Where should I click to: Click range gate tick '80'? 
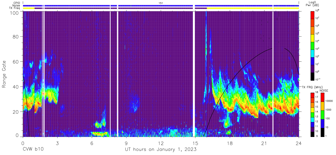16,36
